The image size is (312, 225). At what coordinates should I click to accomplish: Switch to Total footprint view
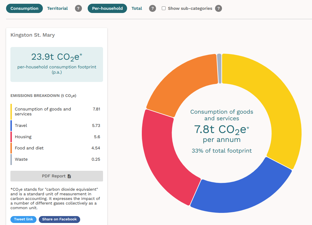coord(137,8)
